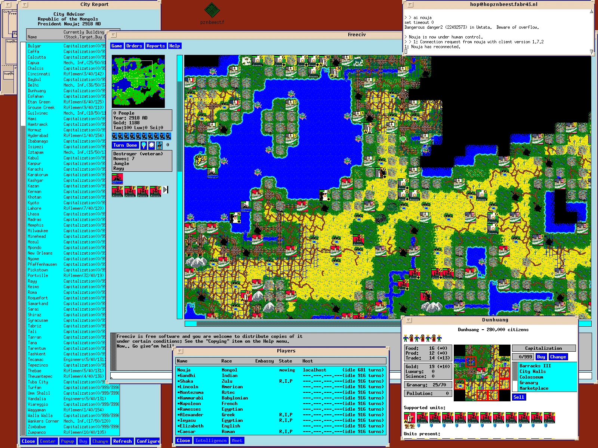Close the City Report window via Close button

tap(28, 441)
